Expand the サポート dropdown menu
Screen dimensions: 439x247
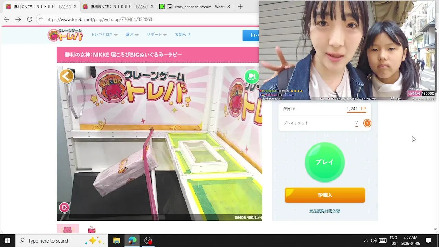pyautogui.click(x=156, y=35)
